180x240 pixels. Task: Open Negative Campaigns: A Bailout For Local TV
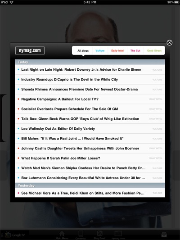[90, 99]
